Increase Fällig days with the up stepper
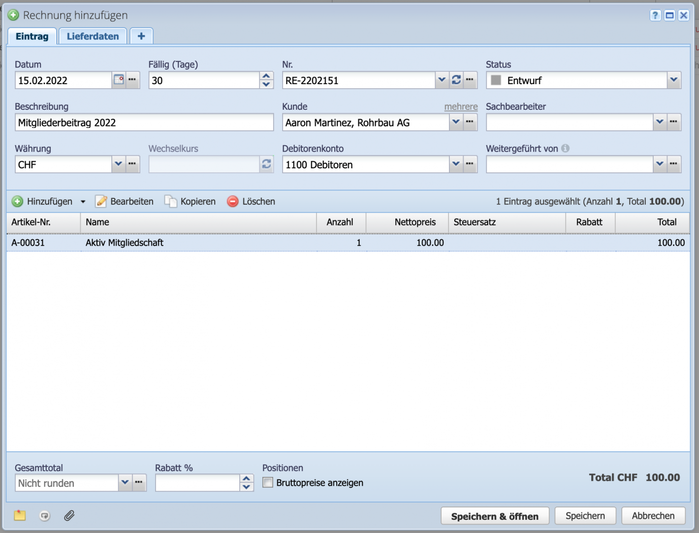The height and width of the screenshot is (533, 699). click(x=265, y=76)
